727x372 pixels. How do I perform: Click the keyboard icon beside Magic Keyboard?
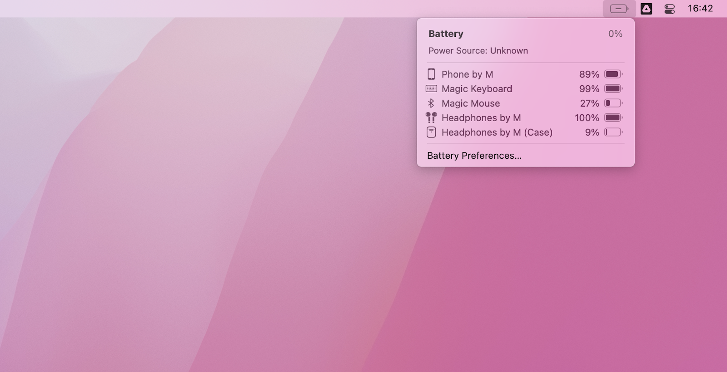[x=431, y=88]
